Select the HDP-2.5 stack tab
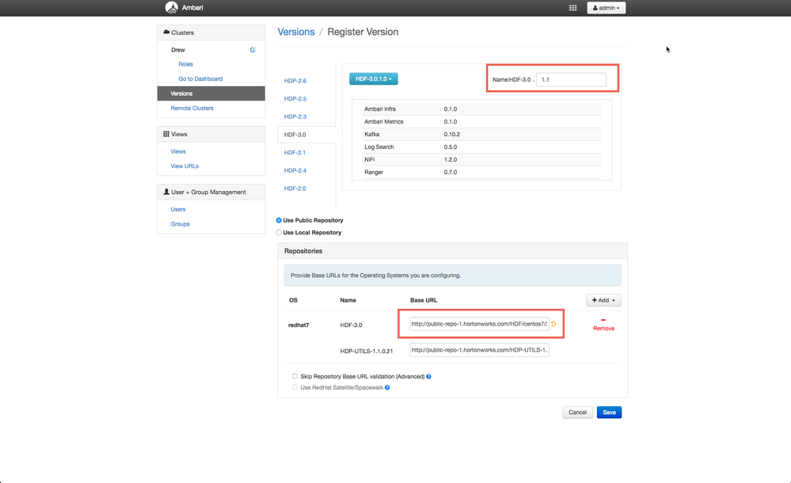 tap(295, 99)
